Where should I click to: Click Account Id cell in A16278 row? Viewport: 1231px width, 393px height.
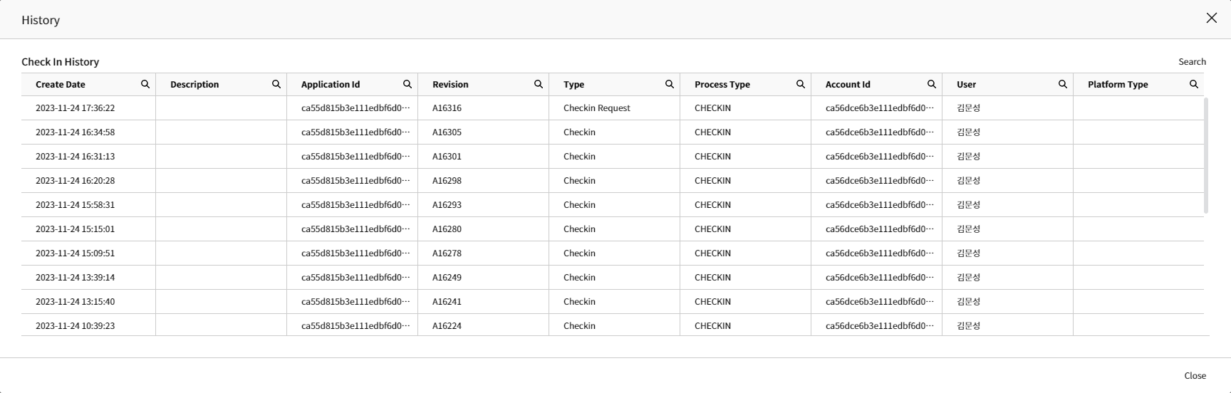876,253
